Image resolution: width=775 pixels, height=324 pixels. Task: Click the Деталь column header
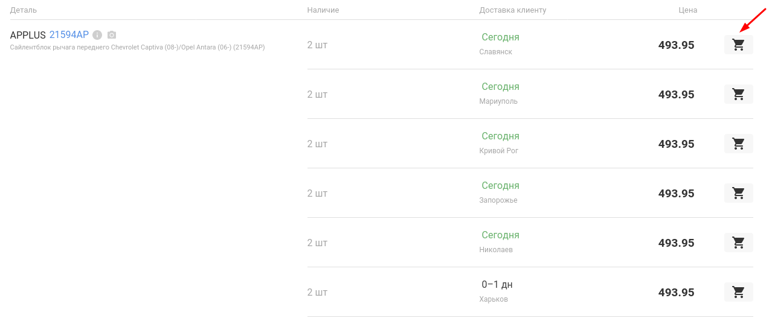click(24, 10)
